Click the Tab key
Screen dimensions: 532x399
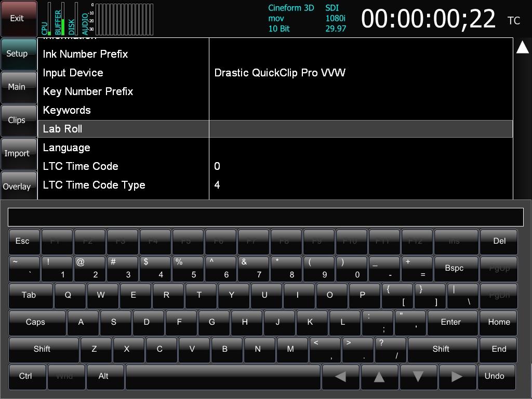coord(31,296)
